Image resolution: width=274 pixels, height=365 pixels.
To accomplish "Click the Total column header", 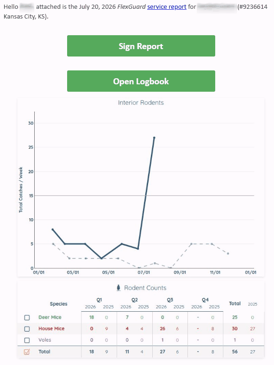I will (235, 303).
